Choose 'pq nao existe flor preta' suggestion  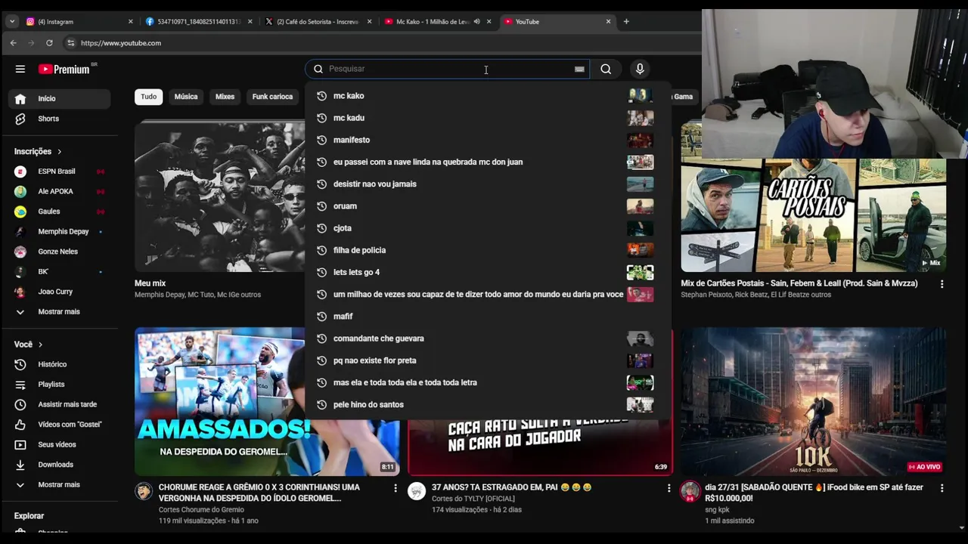(x=488, y=360)
